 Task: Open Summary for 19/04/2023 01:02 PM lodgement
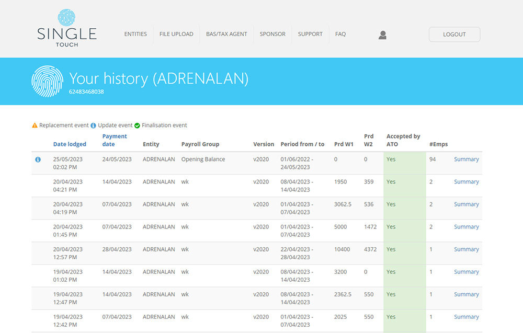[x=467, y=272]
